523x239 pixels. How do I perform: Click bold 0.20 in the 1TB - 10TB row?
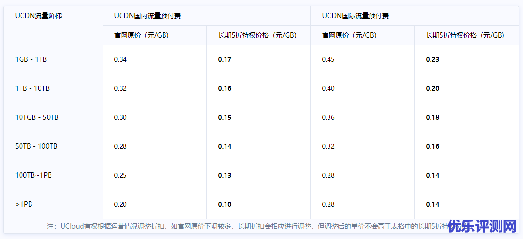point(432,88)
